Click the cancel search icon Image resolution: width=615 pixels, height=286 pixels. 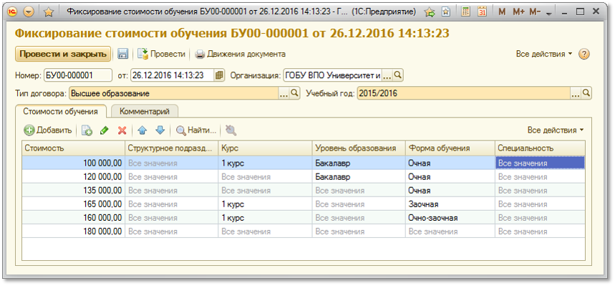pos(231,130)
